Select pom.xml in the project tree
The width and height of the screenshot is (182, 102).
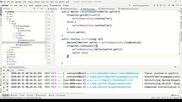point(12,64)
